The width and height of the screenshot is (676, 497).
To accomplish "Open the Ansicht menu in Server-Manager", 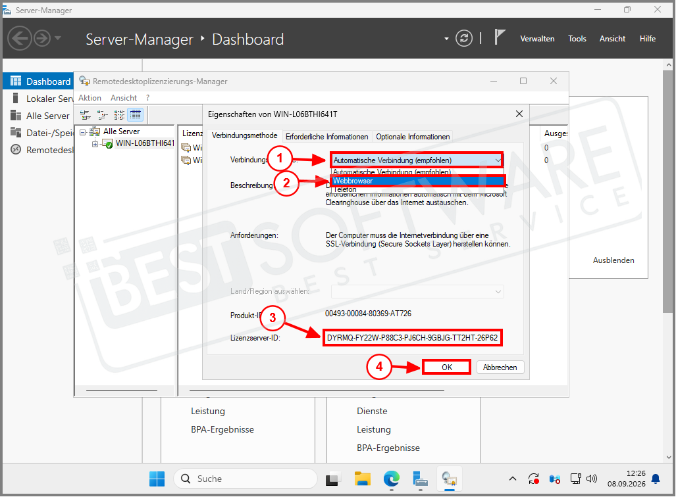I will (612, 39).
